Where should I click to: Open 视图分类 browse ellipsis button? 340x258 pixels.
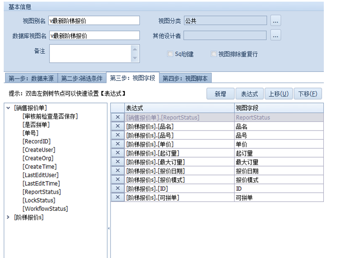[276, 20]
